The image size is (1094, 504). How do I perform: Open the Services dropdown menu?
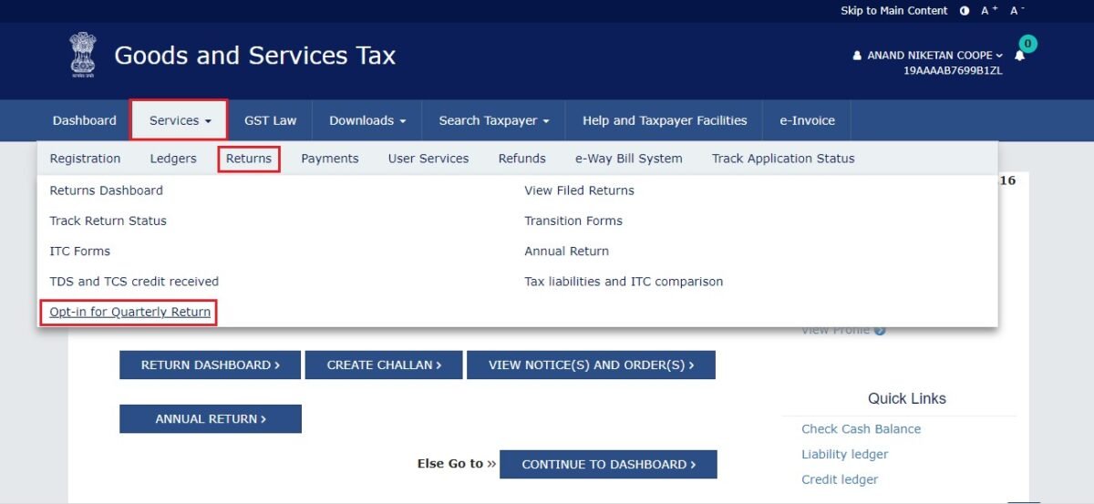(x=180, y=120)
